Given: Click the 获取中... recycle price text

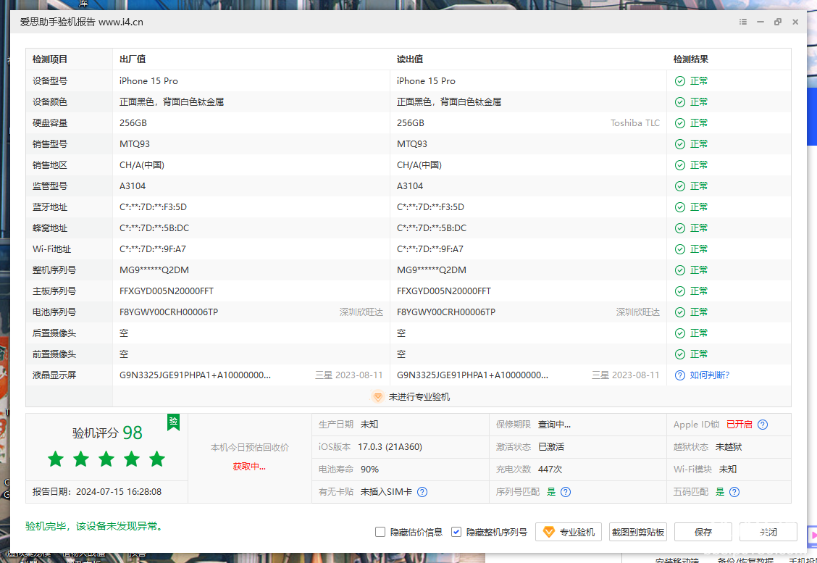Looking at the screenshot, I should tap(249, 467).
